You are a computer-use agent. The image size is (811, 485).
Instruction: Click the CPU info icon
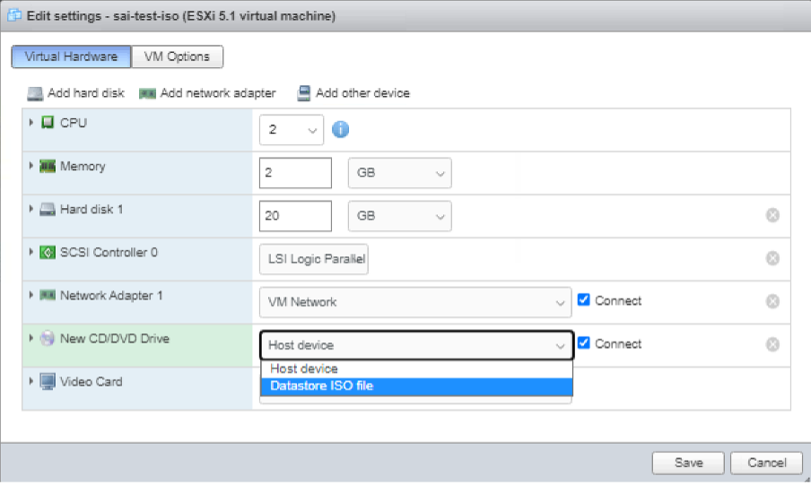[340, 129]
